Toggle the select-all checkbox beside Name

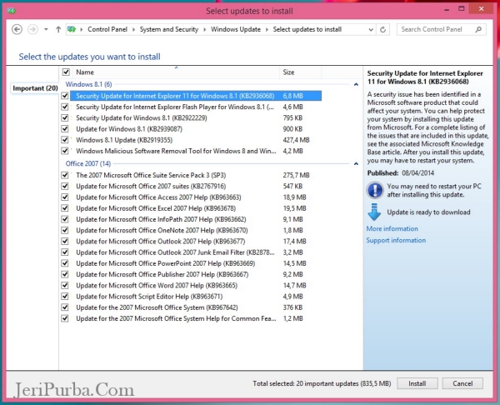(66, 72)
